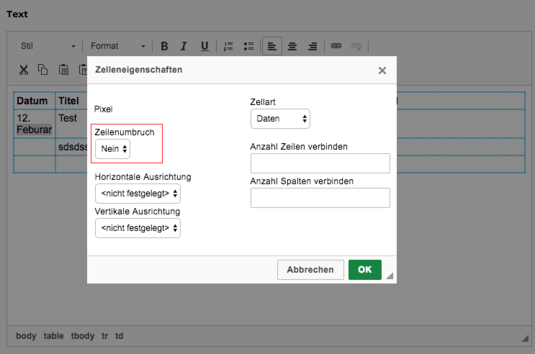535x354 pixels.
Task: Toggle italic formatting in the toolbar
Action: 184,46
